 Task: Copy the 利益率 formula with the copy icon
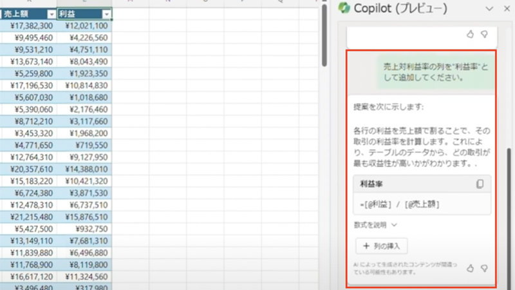(x=480, y=184)
